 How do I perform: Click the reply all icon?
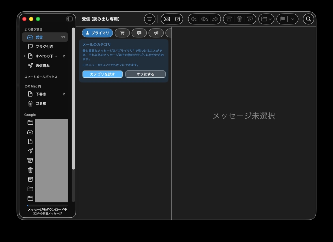coord(205,19)
